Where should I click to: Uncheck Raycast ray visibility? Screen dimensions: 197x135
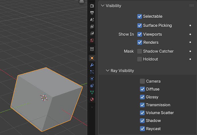(x=142, y=129)
